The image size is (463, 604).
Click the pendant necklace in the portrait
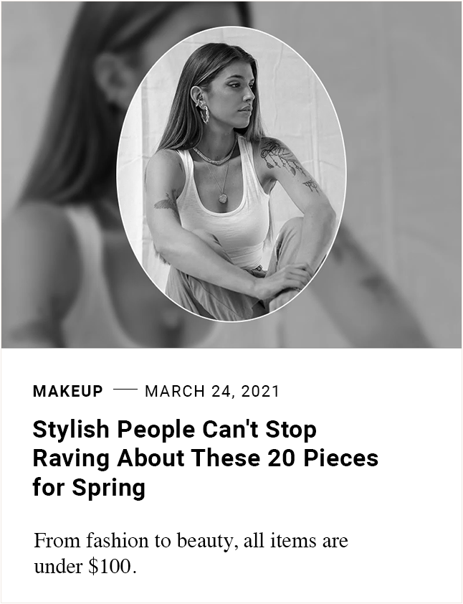pos(223,198)
